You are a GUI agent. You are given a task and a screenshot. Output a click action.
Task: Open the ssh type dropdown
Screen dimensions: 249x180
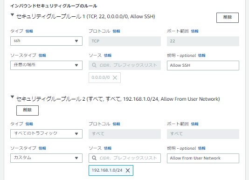click(x=46, y=41)
